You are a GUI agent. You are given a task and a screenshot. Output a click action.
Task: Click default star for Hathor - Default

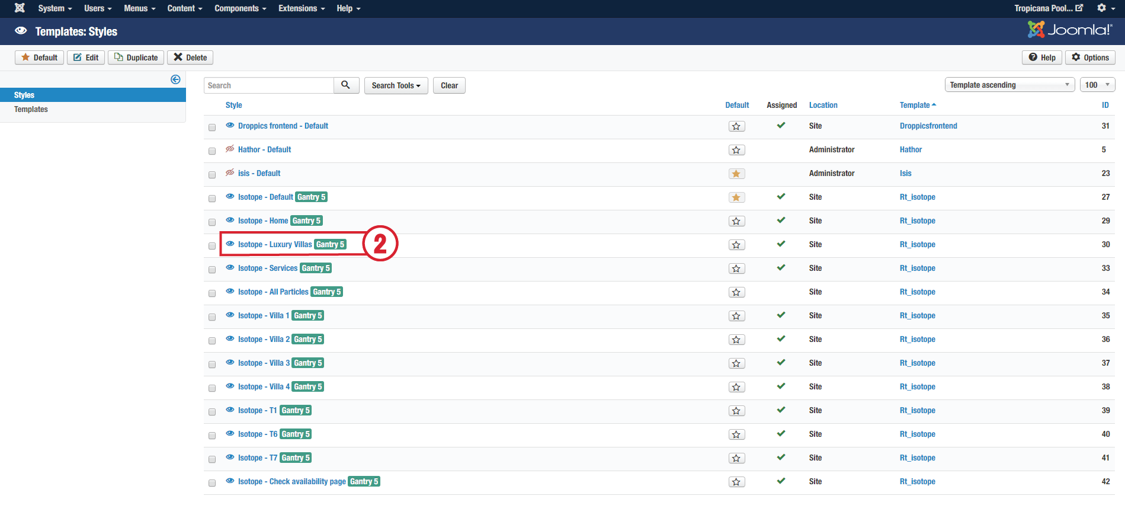736,150
